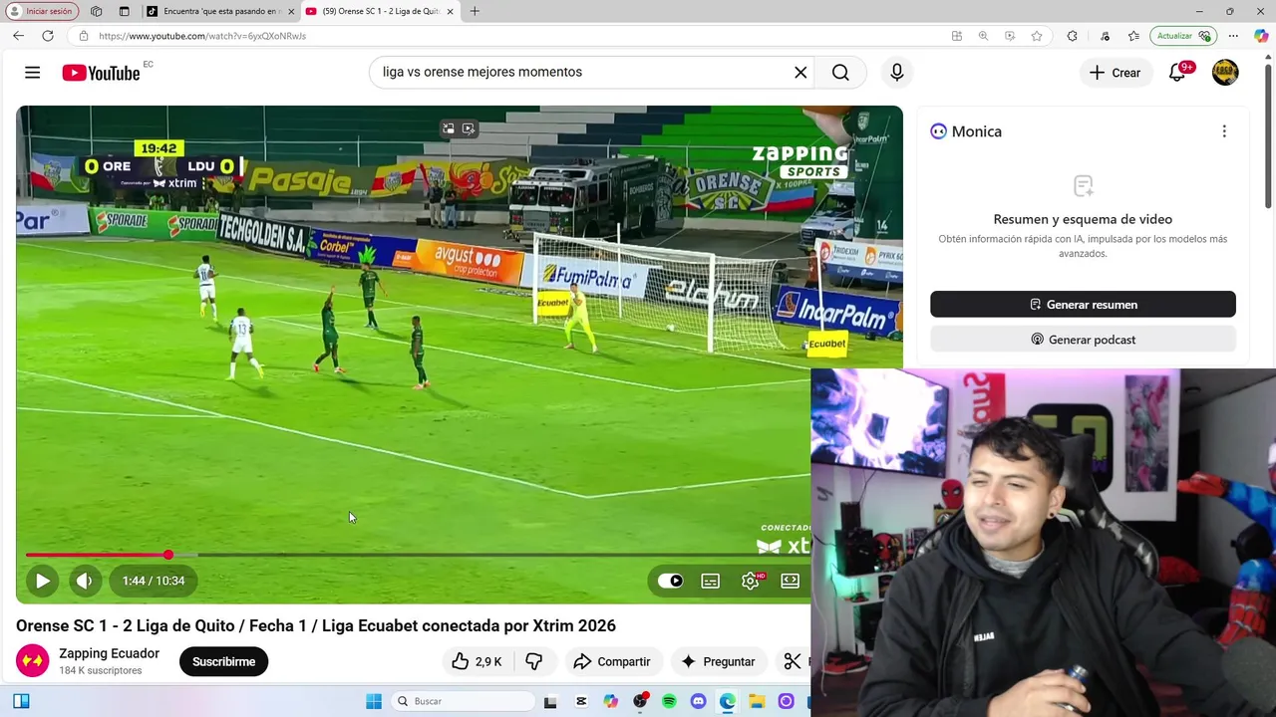Like the video (2,9 K)
This screenshot has width=1276, height=717.
pyautogui.click(x=477, y=661)
